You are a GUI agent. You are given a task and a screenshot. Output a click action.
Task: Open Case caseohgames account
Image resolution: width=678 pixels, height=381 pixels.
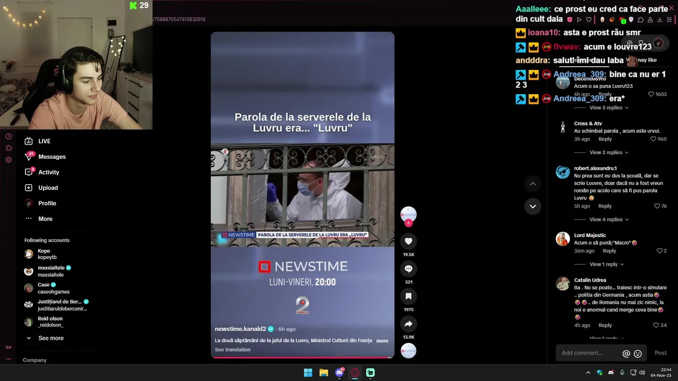coord(47,288)
